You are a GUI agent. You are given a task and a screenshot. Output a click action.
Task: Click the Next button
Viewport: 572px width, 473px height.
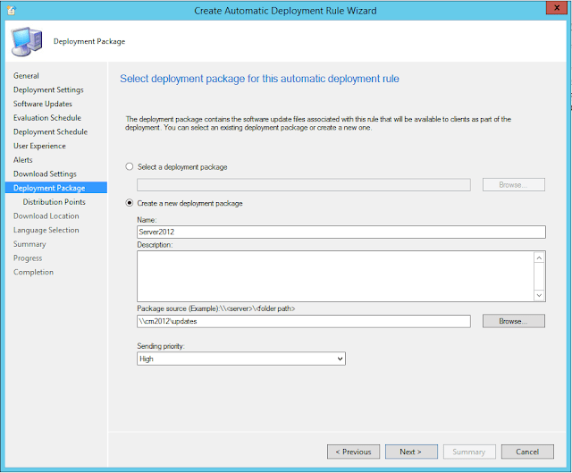tap(410, 452)
